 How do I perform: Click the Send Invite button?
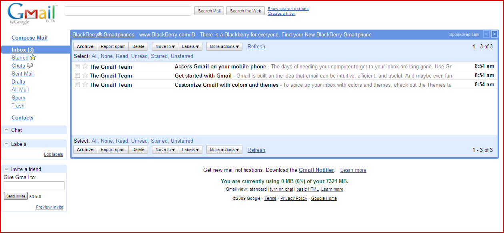pyautogui.click(x=16, y=196)
